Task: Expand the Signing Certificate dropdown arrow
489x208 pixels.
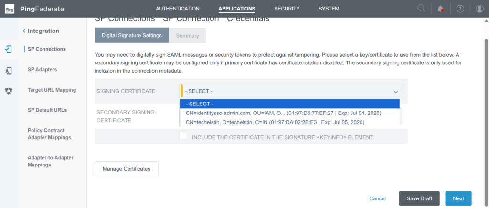Action: pyautogui.click(x=396, y=92)
